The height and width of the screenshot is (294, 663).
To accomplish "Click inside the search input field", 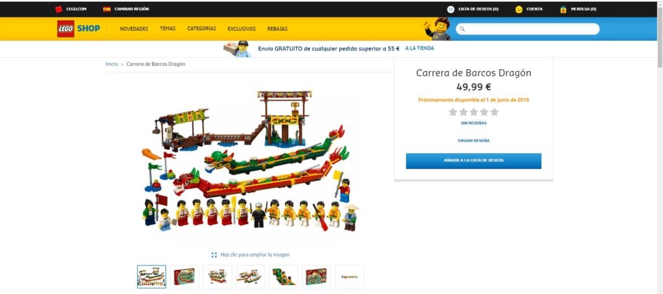I will point(528,29).
